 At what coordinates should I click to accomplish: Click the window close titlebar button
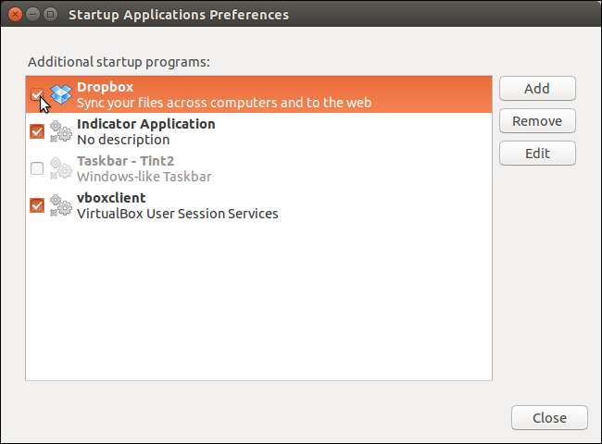[x=16, y=14]
